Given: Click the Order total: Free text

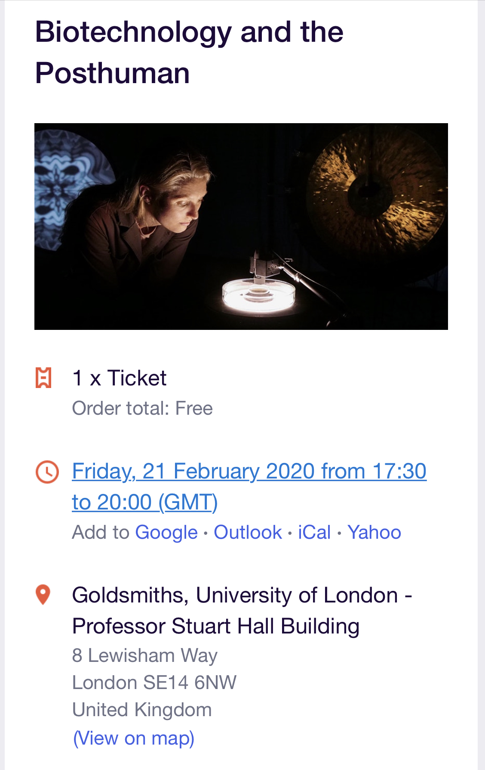Looking at the screenshot, I should pos(142,408).
